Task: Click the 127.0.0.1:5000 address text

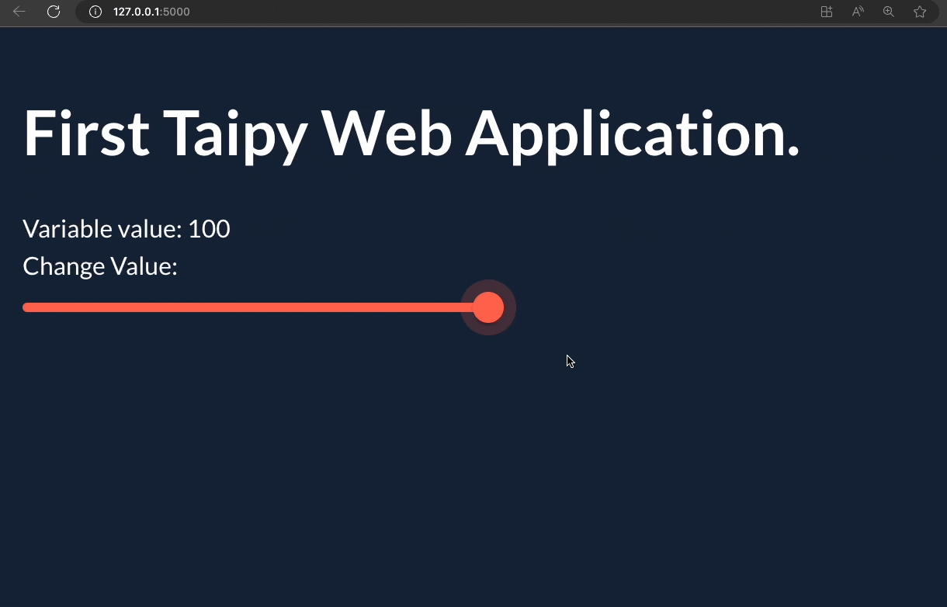Action: [151, 12]
